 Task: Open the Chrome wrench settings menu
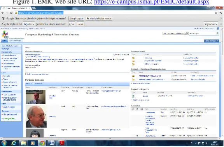pyautogui.click(x=221, y=13)
